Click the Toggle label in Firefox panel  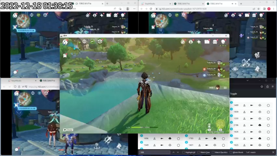pyautogui.click(x=233, y=94)
